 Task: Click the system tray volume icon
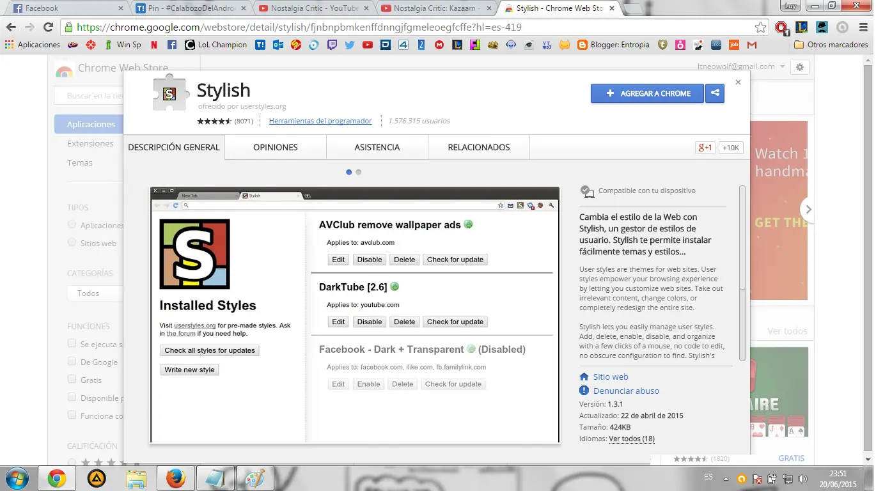click(802, 478)
